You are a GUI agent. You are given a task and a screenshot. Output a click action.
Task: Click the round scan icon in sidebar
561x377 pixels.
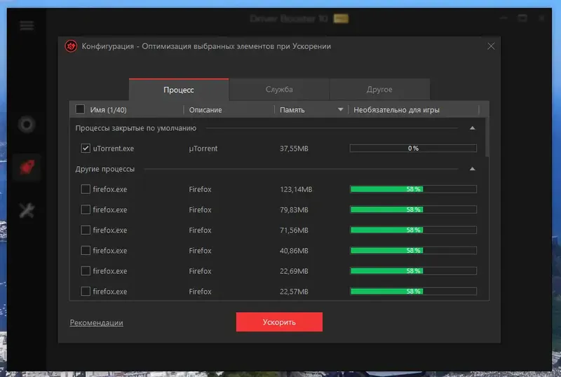(27, 125)
